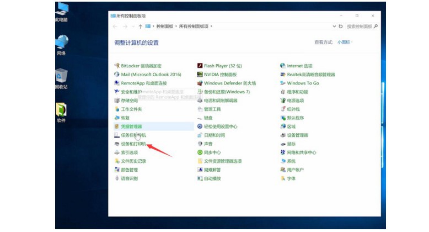
Task: Open the NVIDIA 控制面板 icon
Action: coord(200,75)
